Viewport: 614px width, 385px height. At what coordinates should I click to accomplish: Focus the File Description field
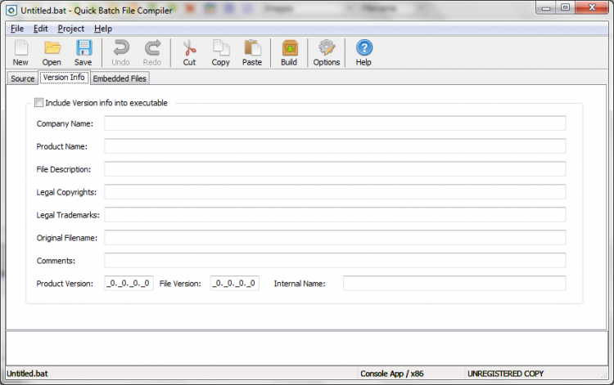pos(335,169)
